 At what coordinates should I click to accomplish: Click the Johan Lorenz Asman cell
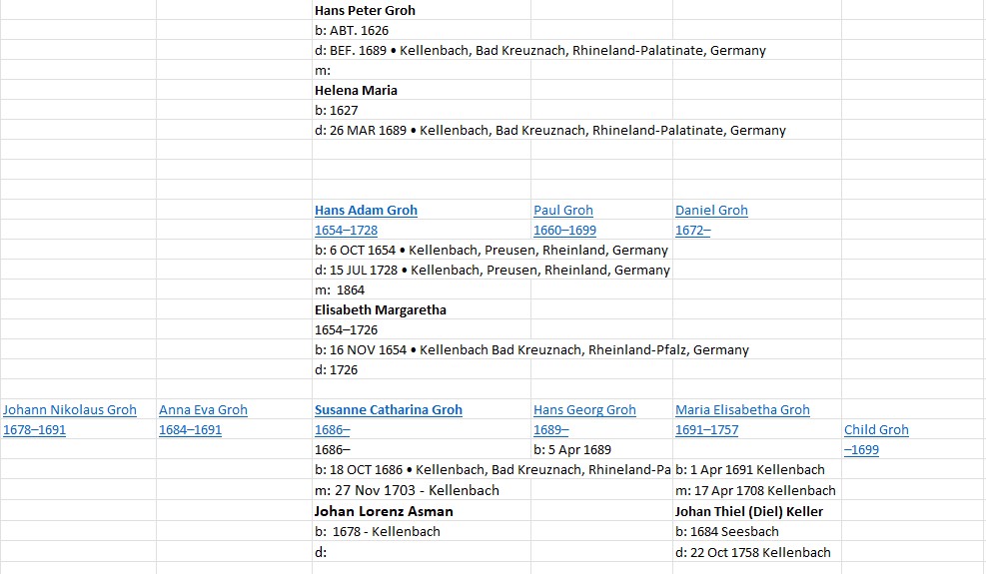point(384,511)
